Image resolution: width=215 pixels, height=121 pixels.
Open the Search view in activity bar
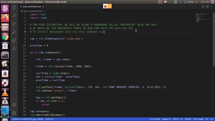coord(14,15)
